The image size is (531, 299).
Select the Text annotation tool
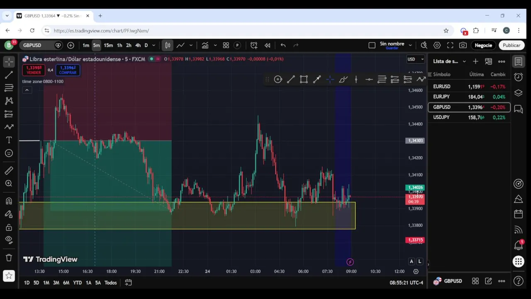pos(9,140)
